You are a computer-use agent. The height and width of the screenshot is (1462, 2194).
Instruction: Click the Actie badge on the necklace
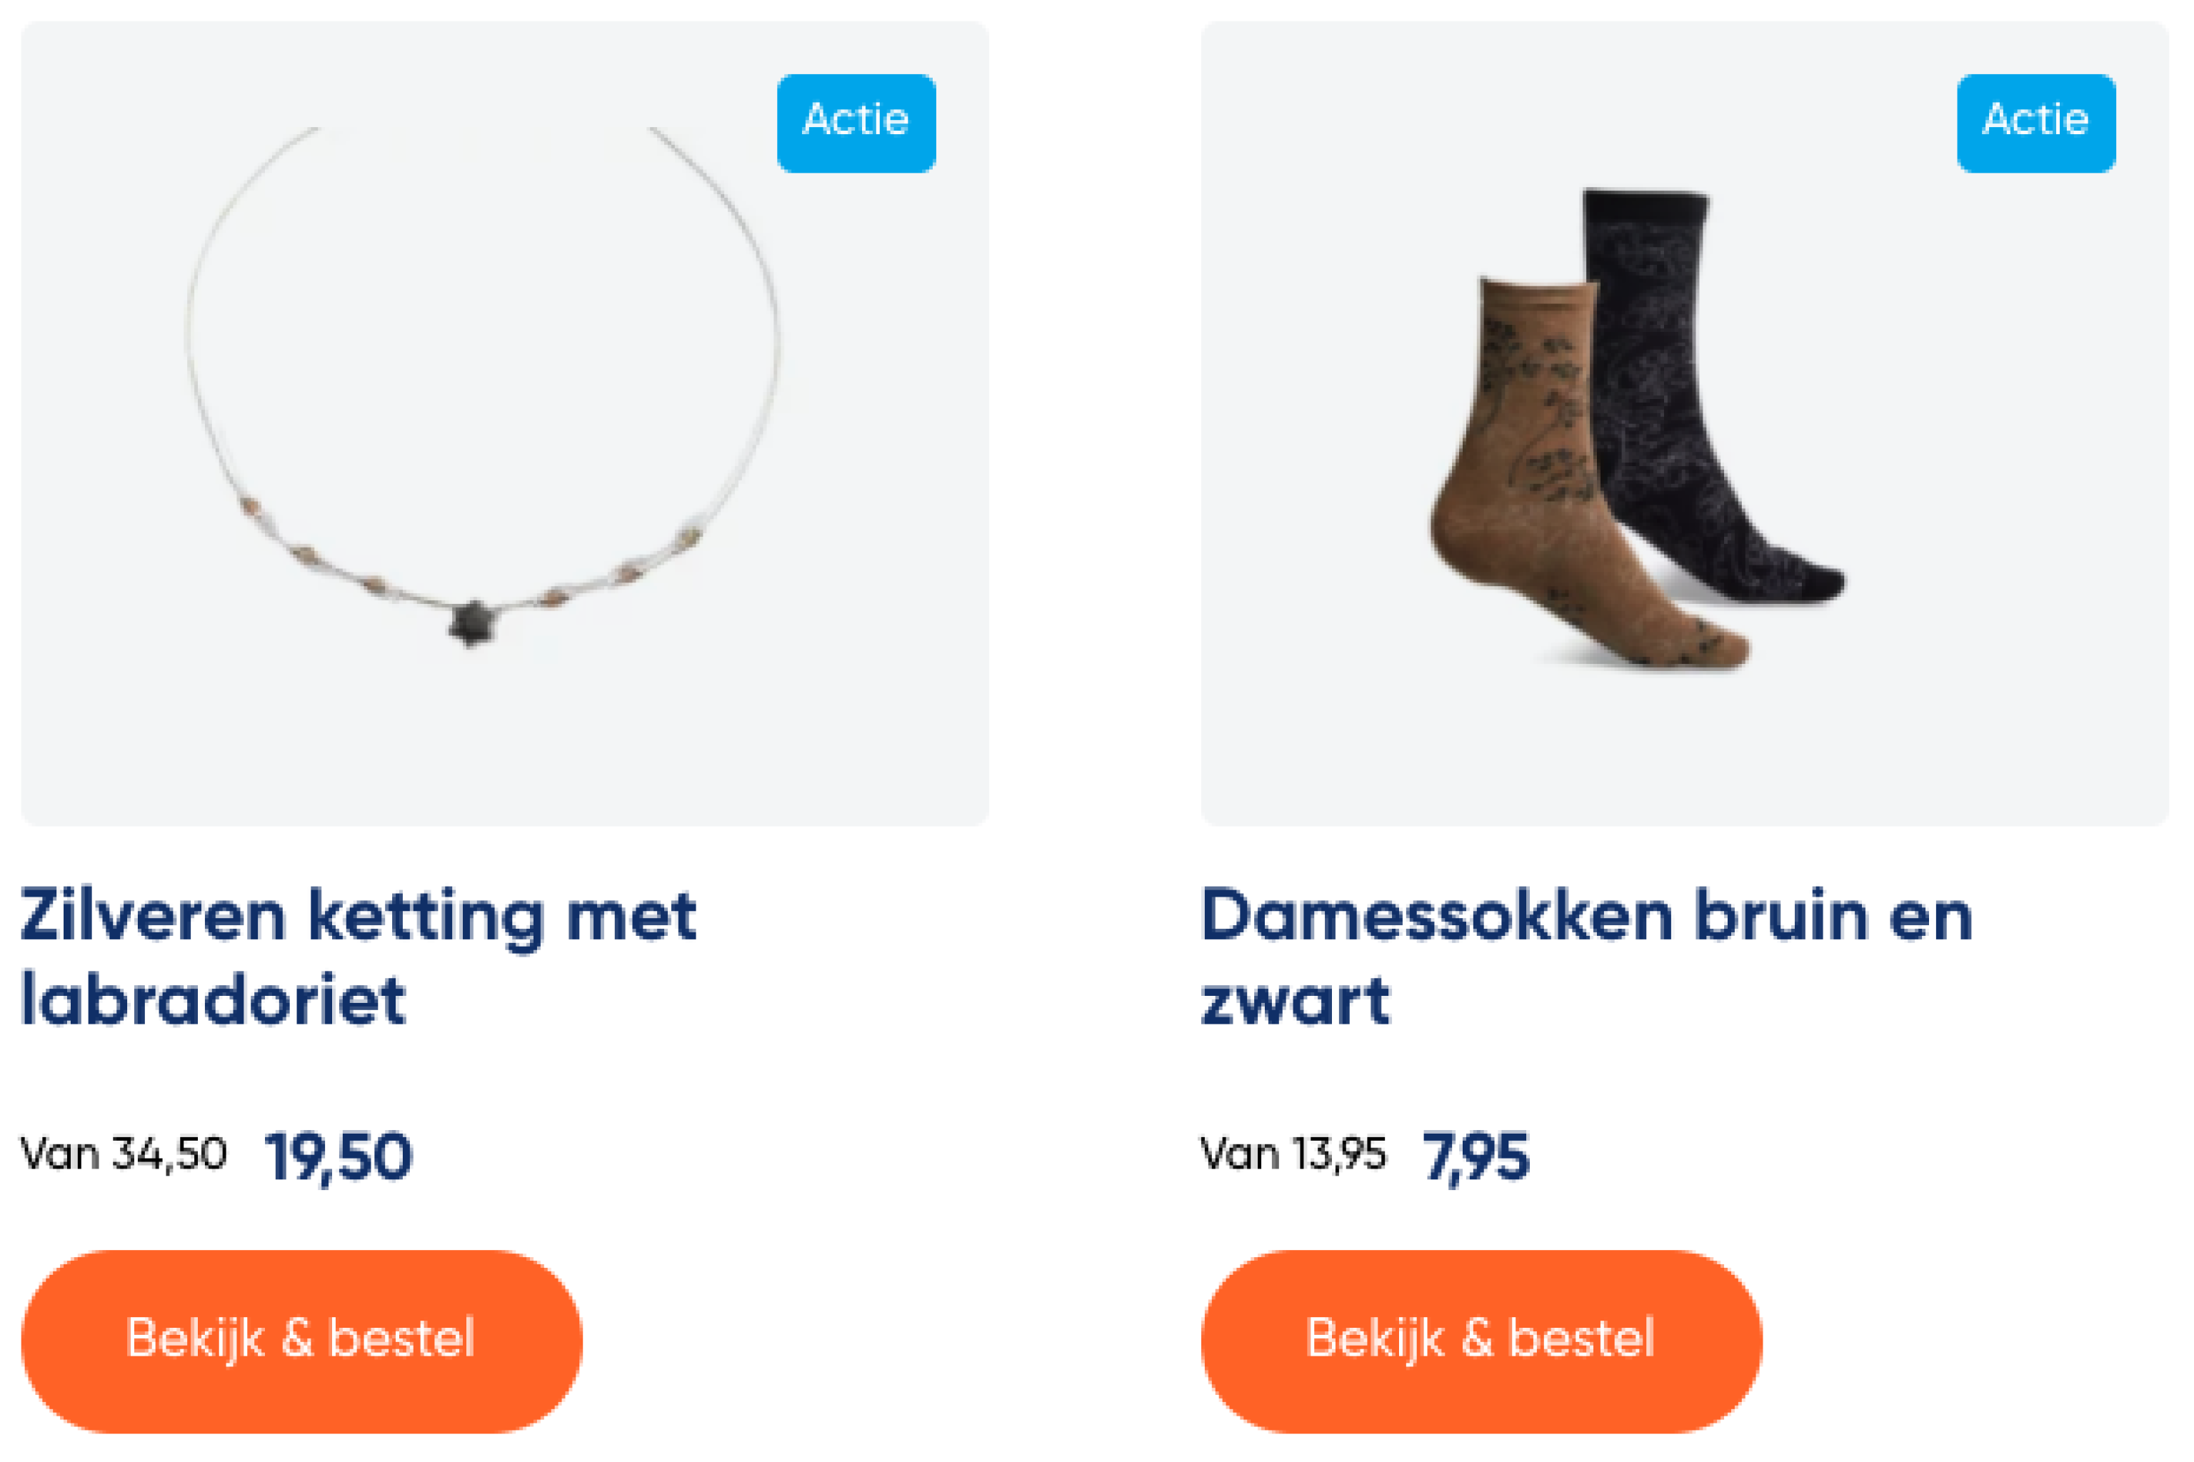(856, 123)
